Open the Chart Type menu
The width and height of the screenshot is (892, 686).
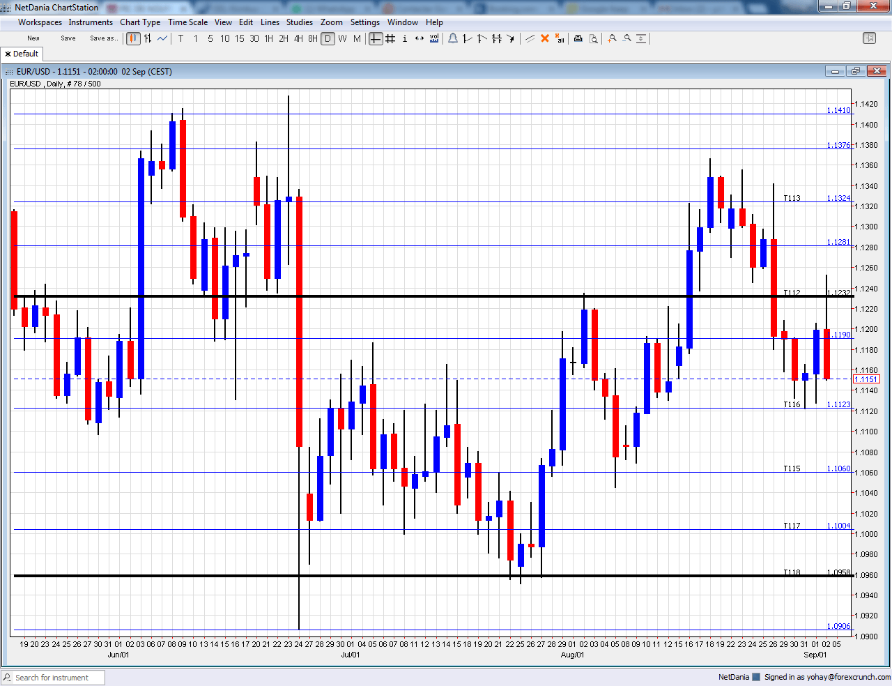pos(140,22)
